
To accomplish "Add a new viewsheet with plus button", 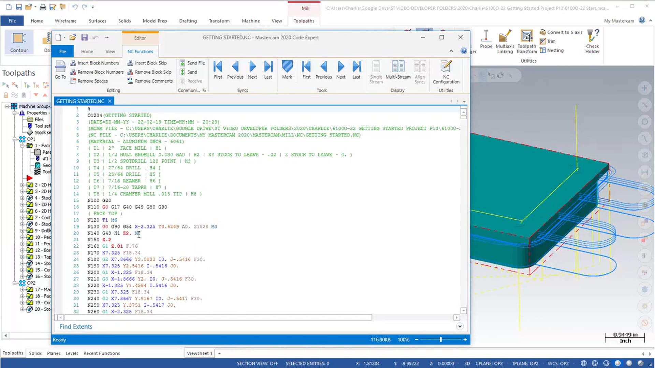I will point(219,353).
